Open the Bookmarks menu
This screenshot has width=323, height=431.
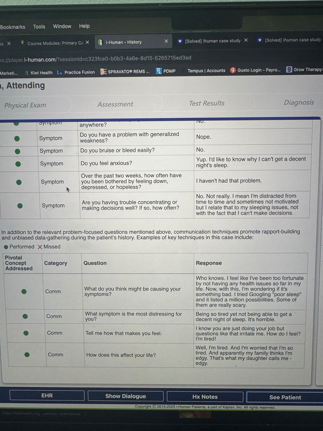12,27
